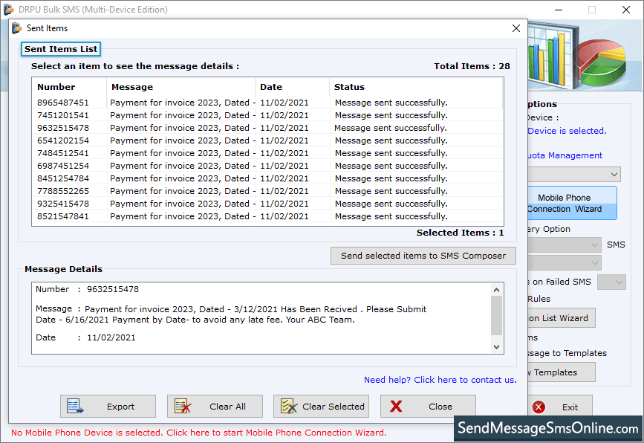Select the row with number 9632515478

(x=267, y=128)
